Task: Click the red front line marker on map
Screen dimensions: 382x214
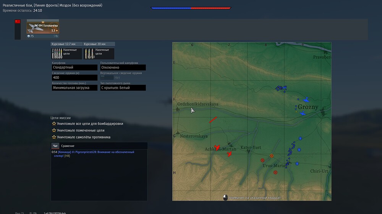Action: pos(213,120)
